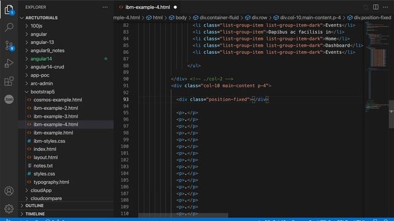The width and height of the screenshot is (394, 221).
Task: Expand the cloudApp folder
Action: tap(41, 190)
